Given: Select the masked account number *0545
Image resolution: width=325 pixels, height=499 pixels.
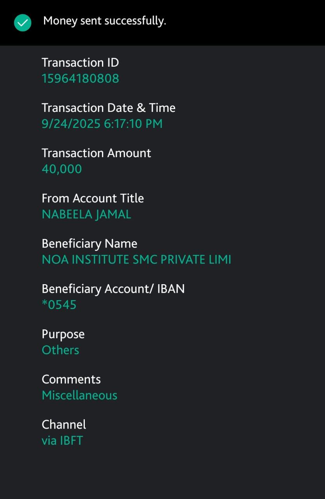Looking at the screenshot, I should (59, 305).
